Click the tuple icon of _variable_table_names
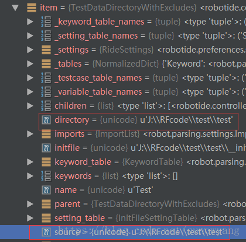Screen dimensions: 246x242 (46, 92)
